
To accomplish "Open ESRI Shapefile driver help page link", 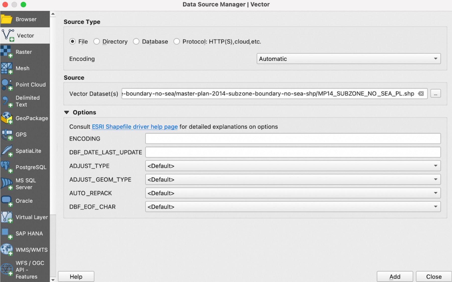I will tap(135, 127).
